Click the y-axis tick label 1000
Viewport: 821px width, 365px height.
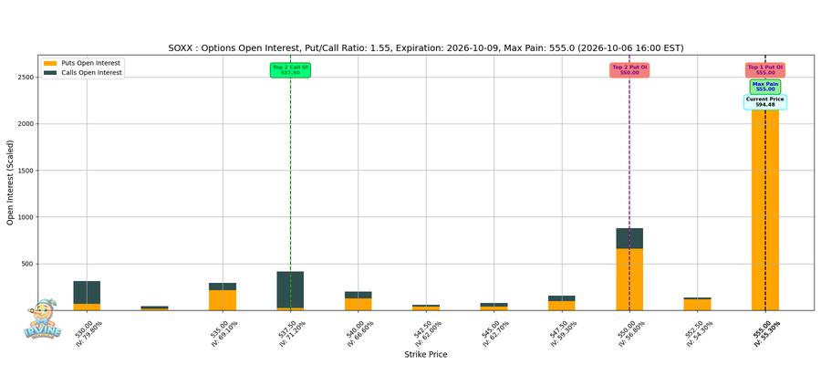(26, 217)
